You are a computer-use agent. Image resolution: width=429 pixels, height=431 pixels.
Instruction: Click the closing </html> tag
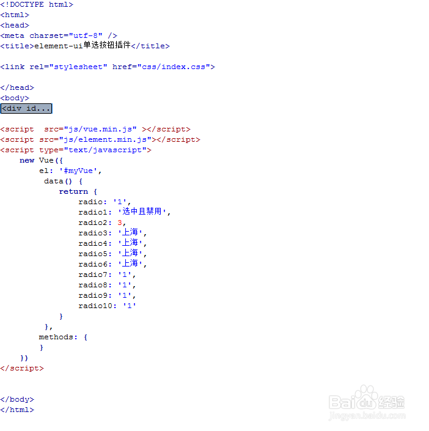coord(17,410)
